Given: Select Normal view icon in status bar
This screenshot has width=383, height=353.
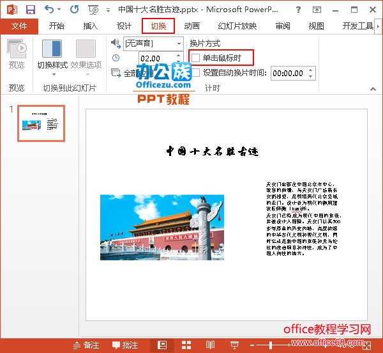Looking at the screenshot, I should coord(162,345).
